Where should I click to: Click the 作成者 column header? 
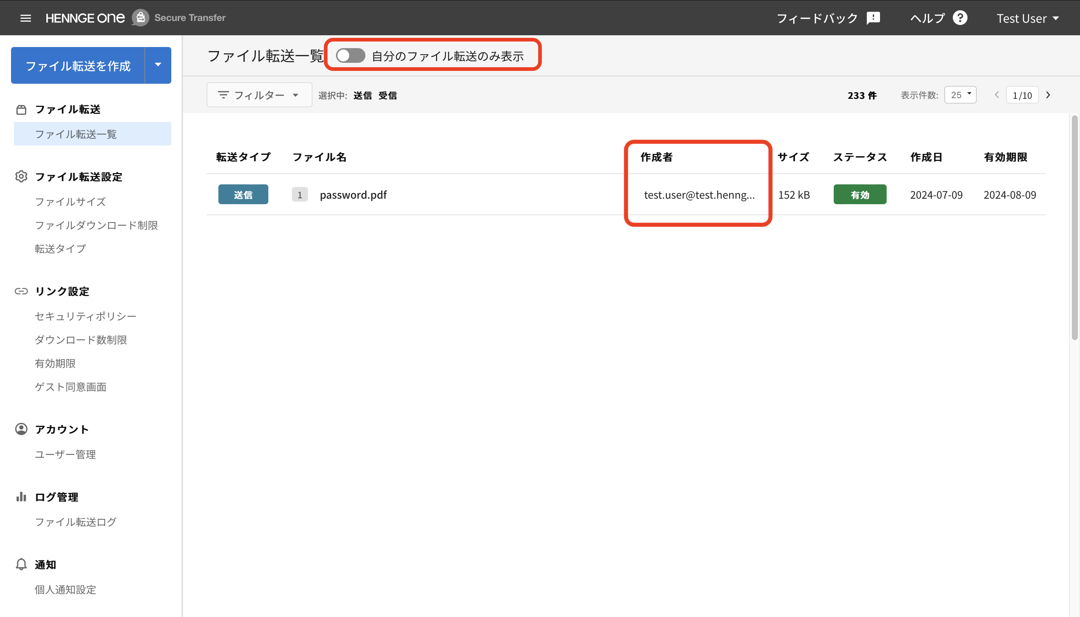pyautogui.click(x=657, y=157)
